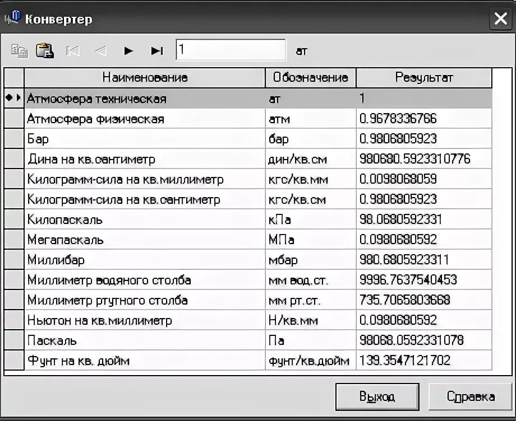Click the мбар designation cell
The image size is (516, 421).
click(x=311, y=260)
